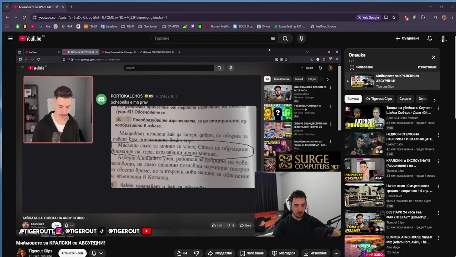Viewport: 456px width, 257px height.
Task: Open options for НЕДКО И СТЕФКИНА video
Action: (x=438, y=135)
